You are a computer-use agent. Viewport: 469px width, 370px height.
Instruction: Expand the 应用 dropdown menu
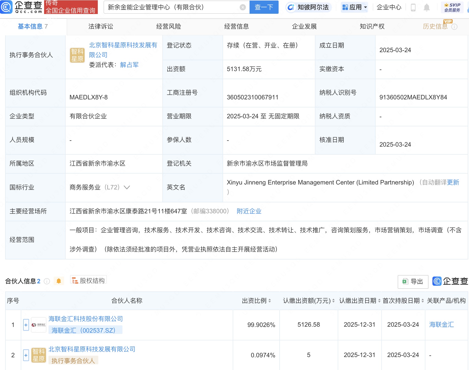(x=355, y=7)
